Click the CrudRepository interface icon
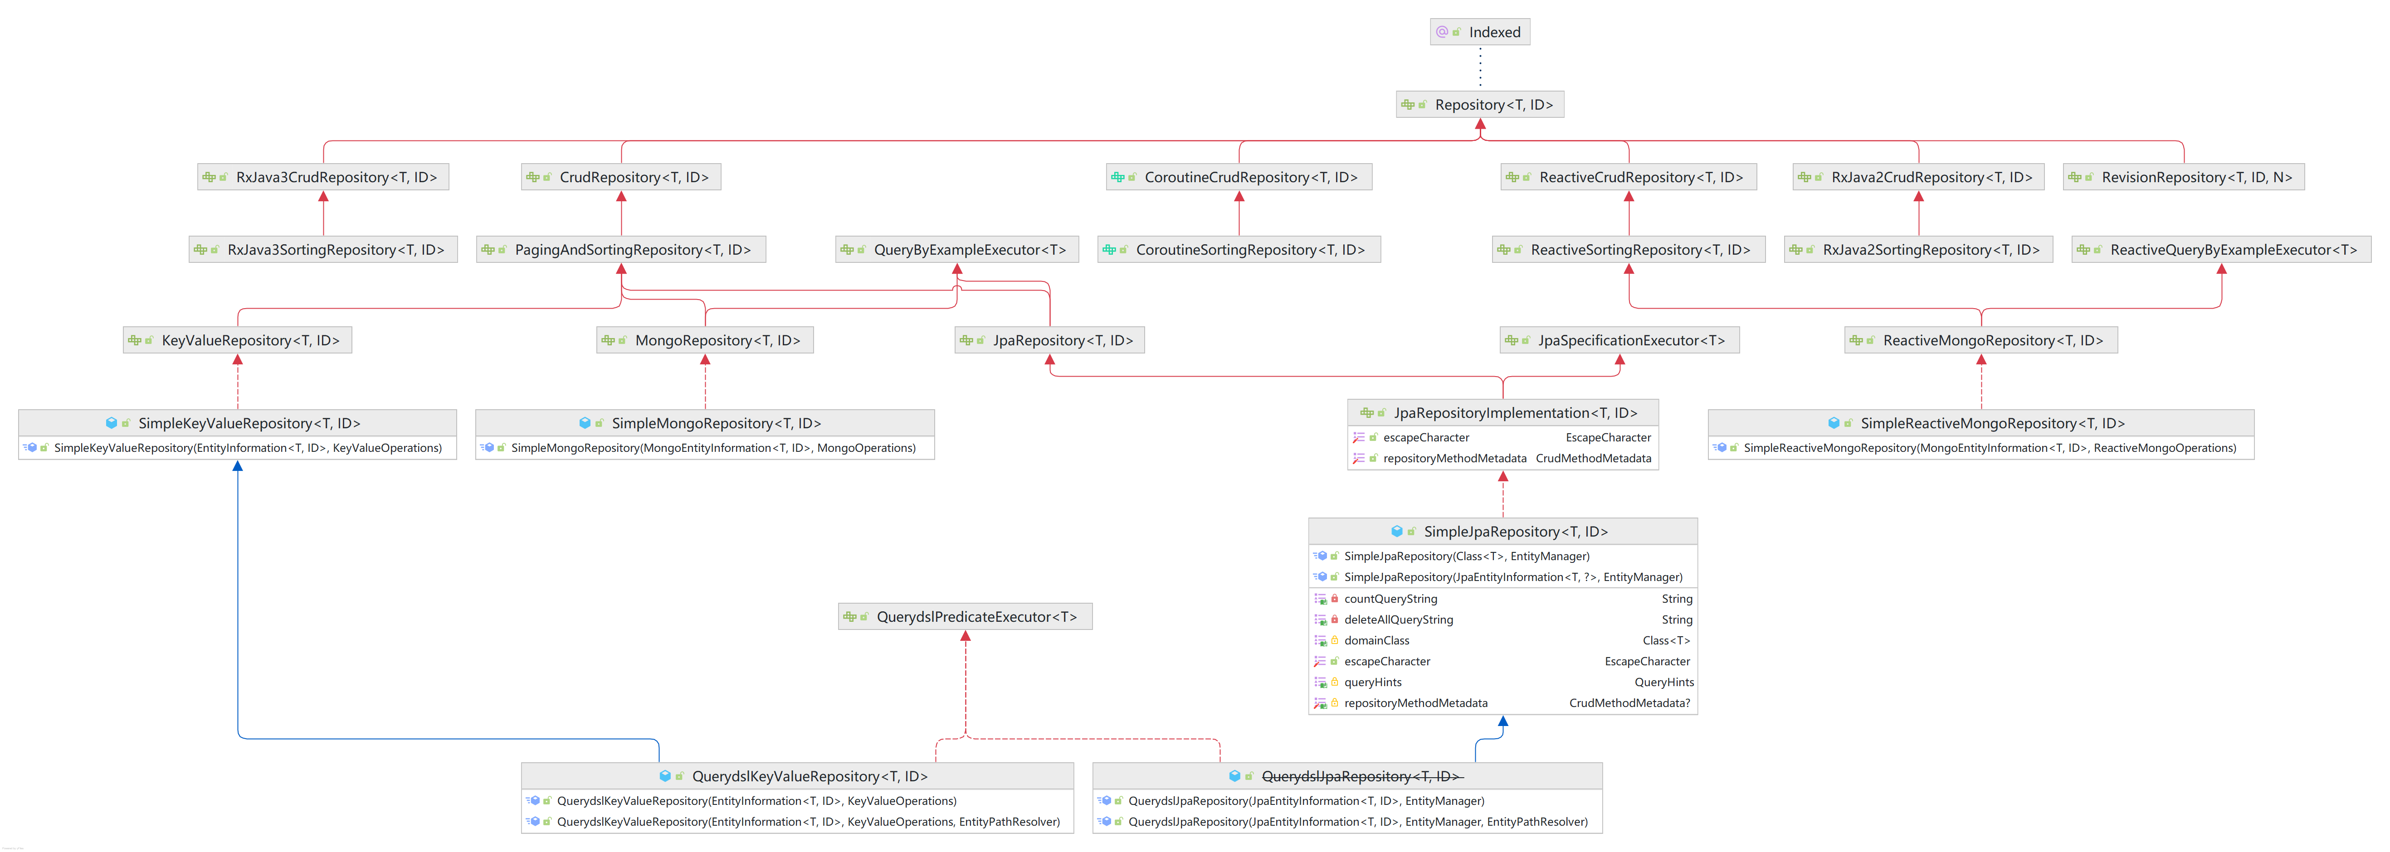 [x=532, y=177]
